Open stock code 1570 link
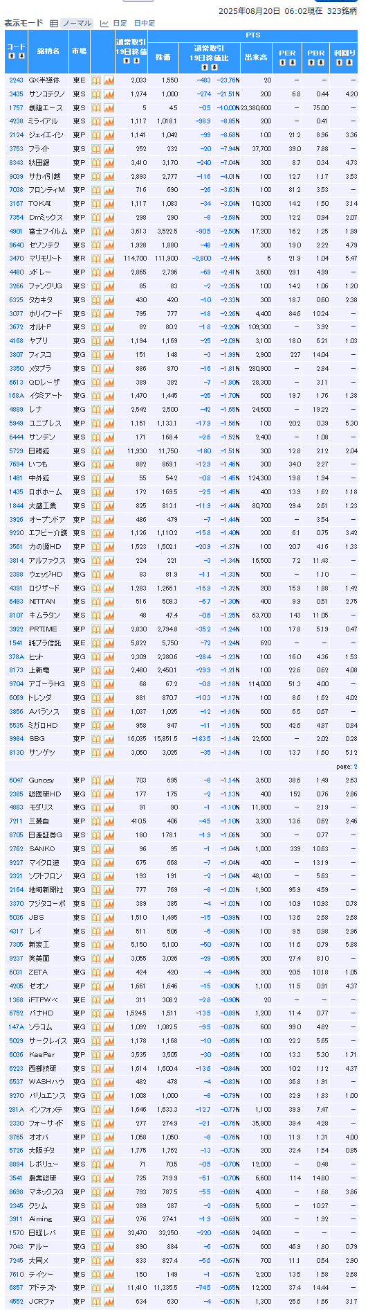The width and height of the screenshot is (368, 1310). coord(16,1233)
